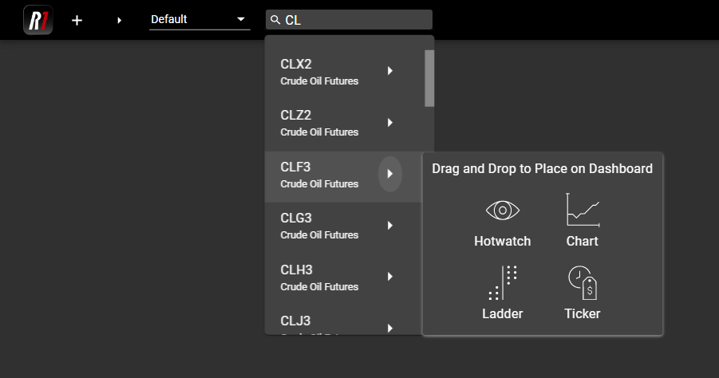Collapse the CLF3 submenu arrow

coord(390,174)
